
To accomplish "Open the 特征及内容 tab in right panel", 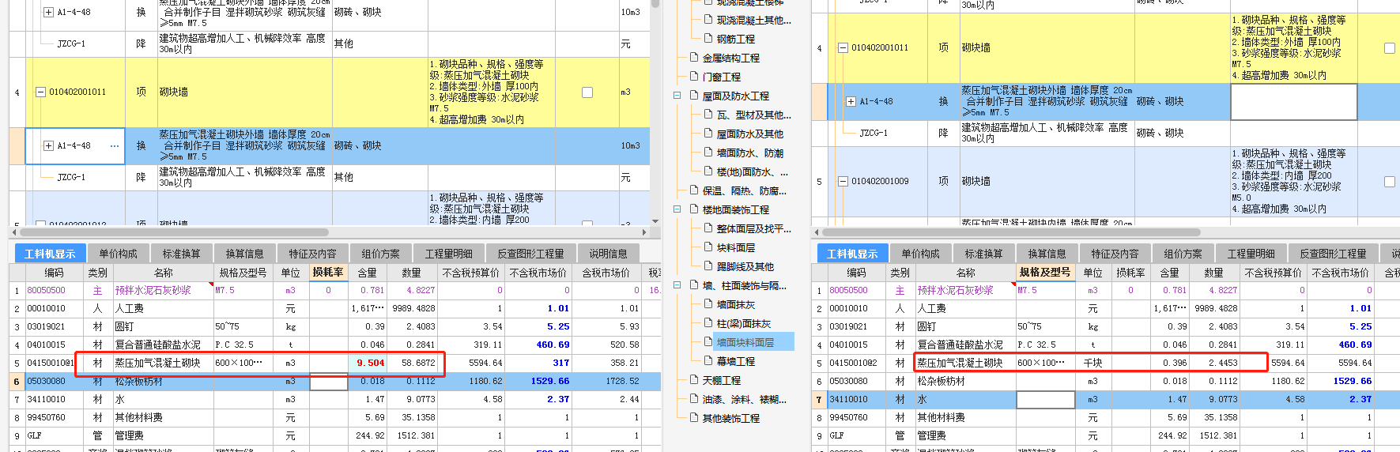I will [1115, 254].
